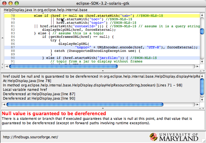Toggle the divider above the bug description pane
This screenshot has width=206, height=143.
(x=102, y=109)
